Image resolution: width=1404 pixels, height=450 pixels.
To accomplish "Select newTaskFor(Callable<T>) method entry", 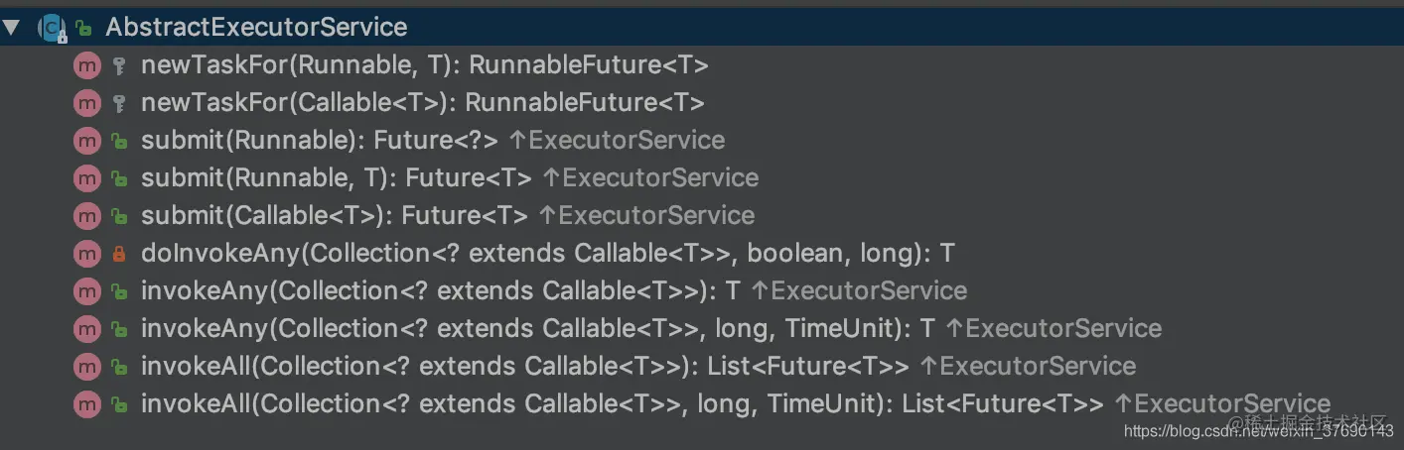I will coord(422,103).
